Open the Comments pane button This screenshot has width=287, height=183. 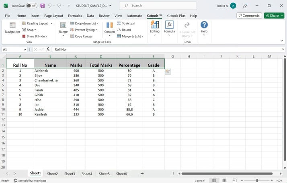tap(248, 16)
